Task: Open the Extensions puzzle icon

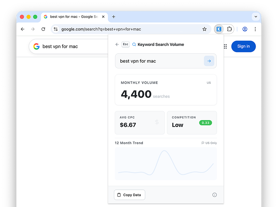Action: pos(229,29)
